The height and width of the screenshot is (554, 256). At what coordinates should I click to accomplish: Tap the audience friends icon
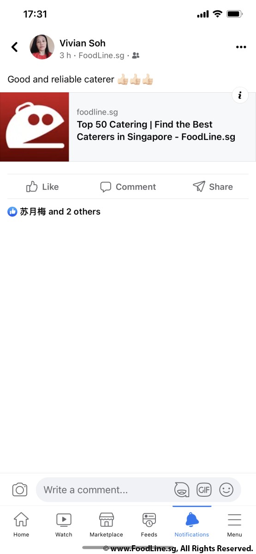(136, 55)
